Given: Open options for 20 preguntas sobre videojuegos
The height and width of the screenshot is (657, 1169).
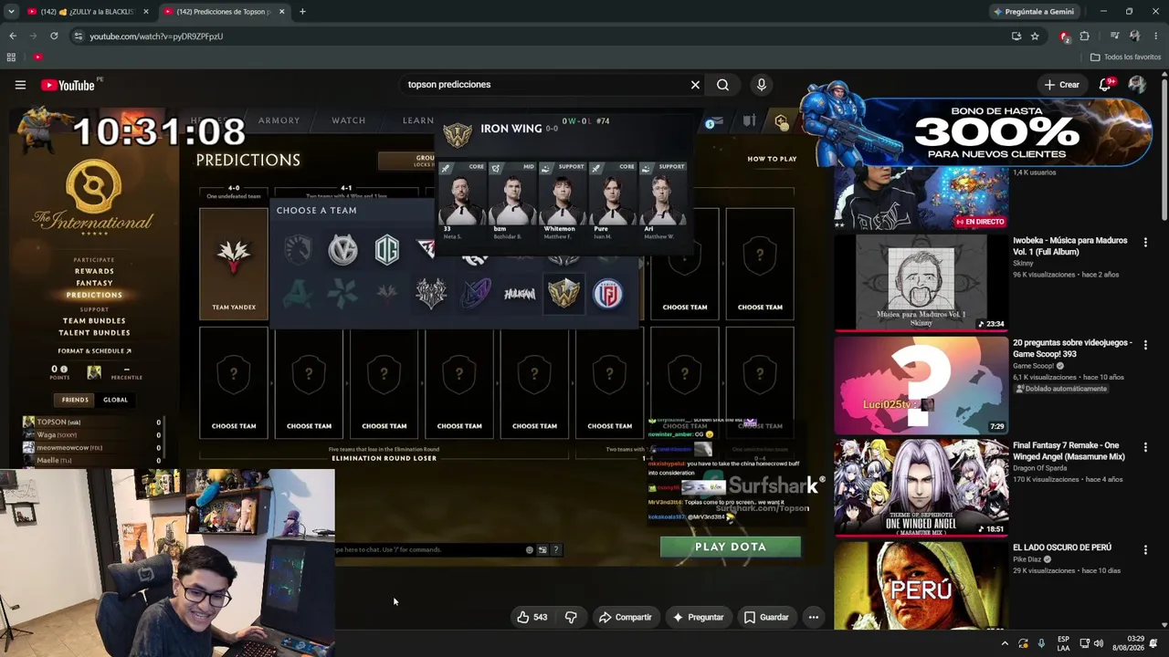Looking at the screenshot, I should point(1145,345).
